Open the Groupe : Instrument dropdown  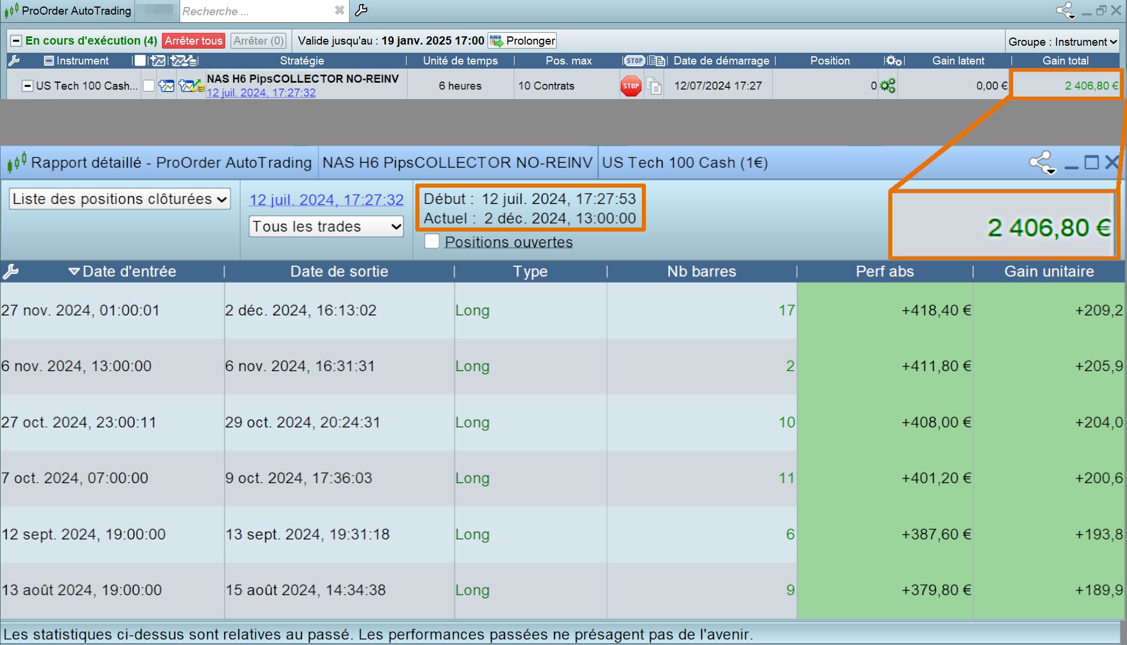coord(1062,42)
